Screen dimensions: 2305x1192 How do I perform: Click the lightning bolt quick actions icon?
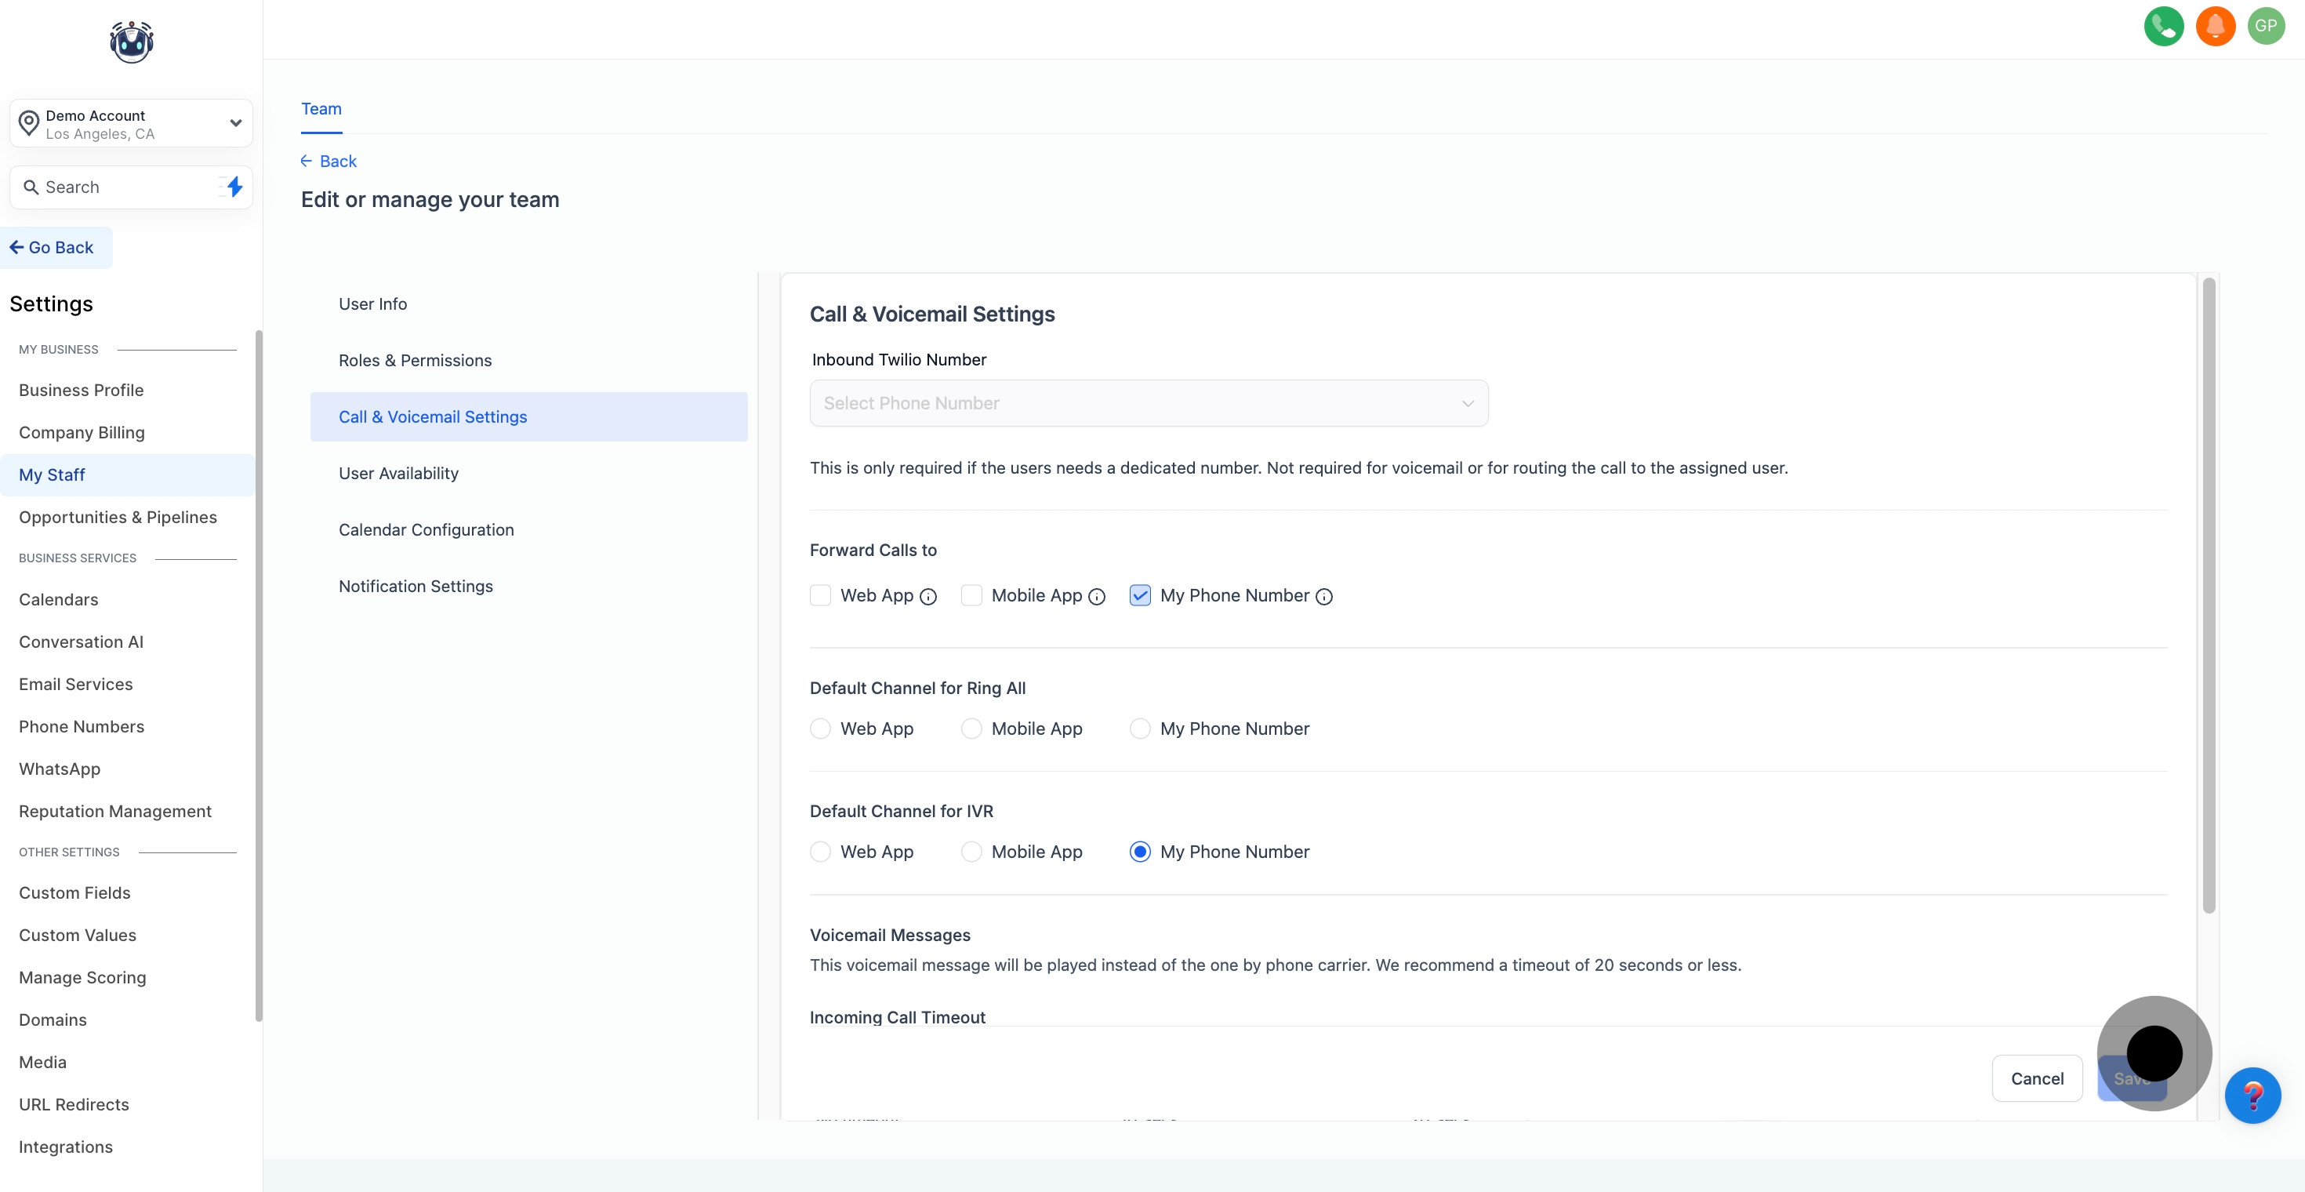tap(234, 187)
